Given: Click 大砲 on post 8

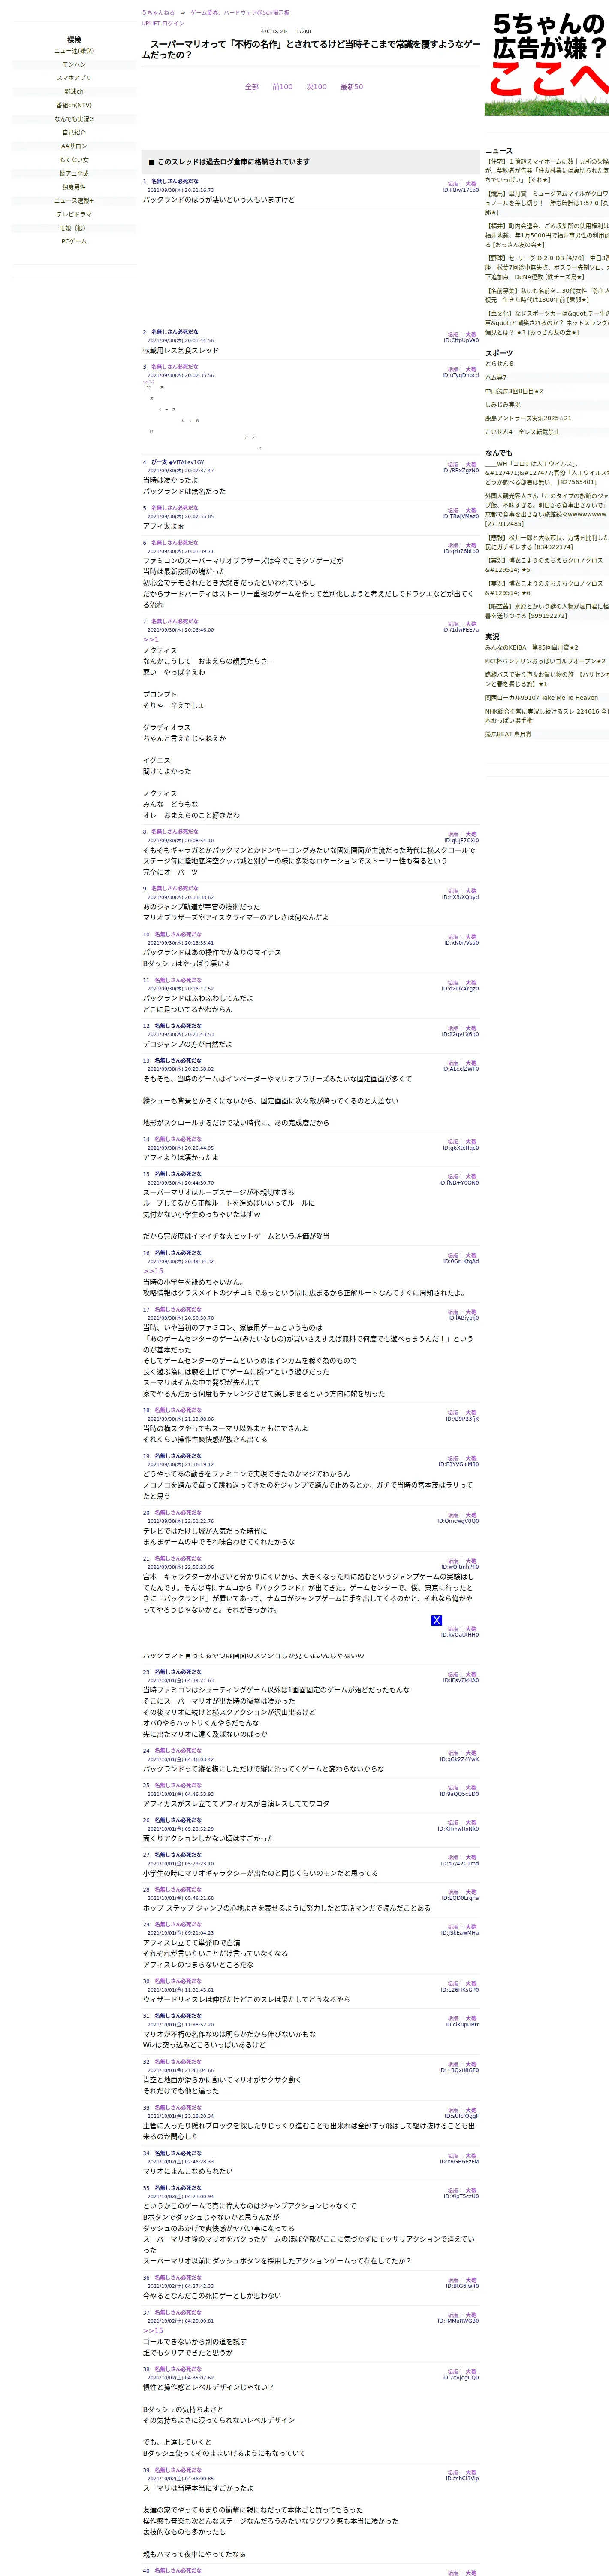Looking at the screenshot, I should (x=471, y=835).
